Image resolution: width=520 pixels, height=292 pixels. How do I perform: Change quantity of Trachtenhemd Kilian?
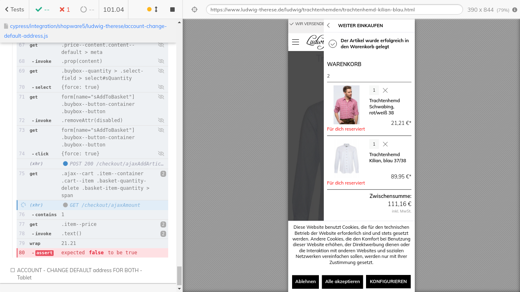(374, 144)
